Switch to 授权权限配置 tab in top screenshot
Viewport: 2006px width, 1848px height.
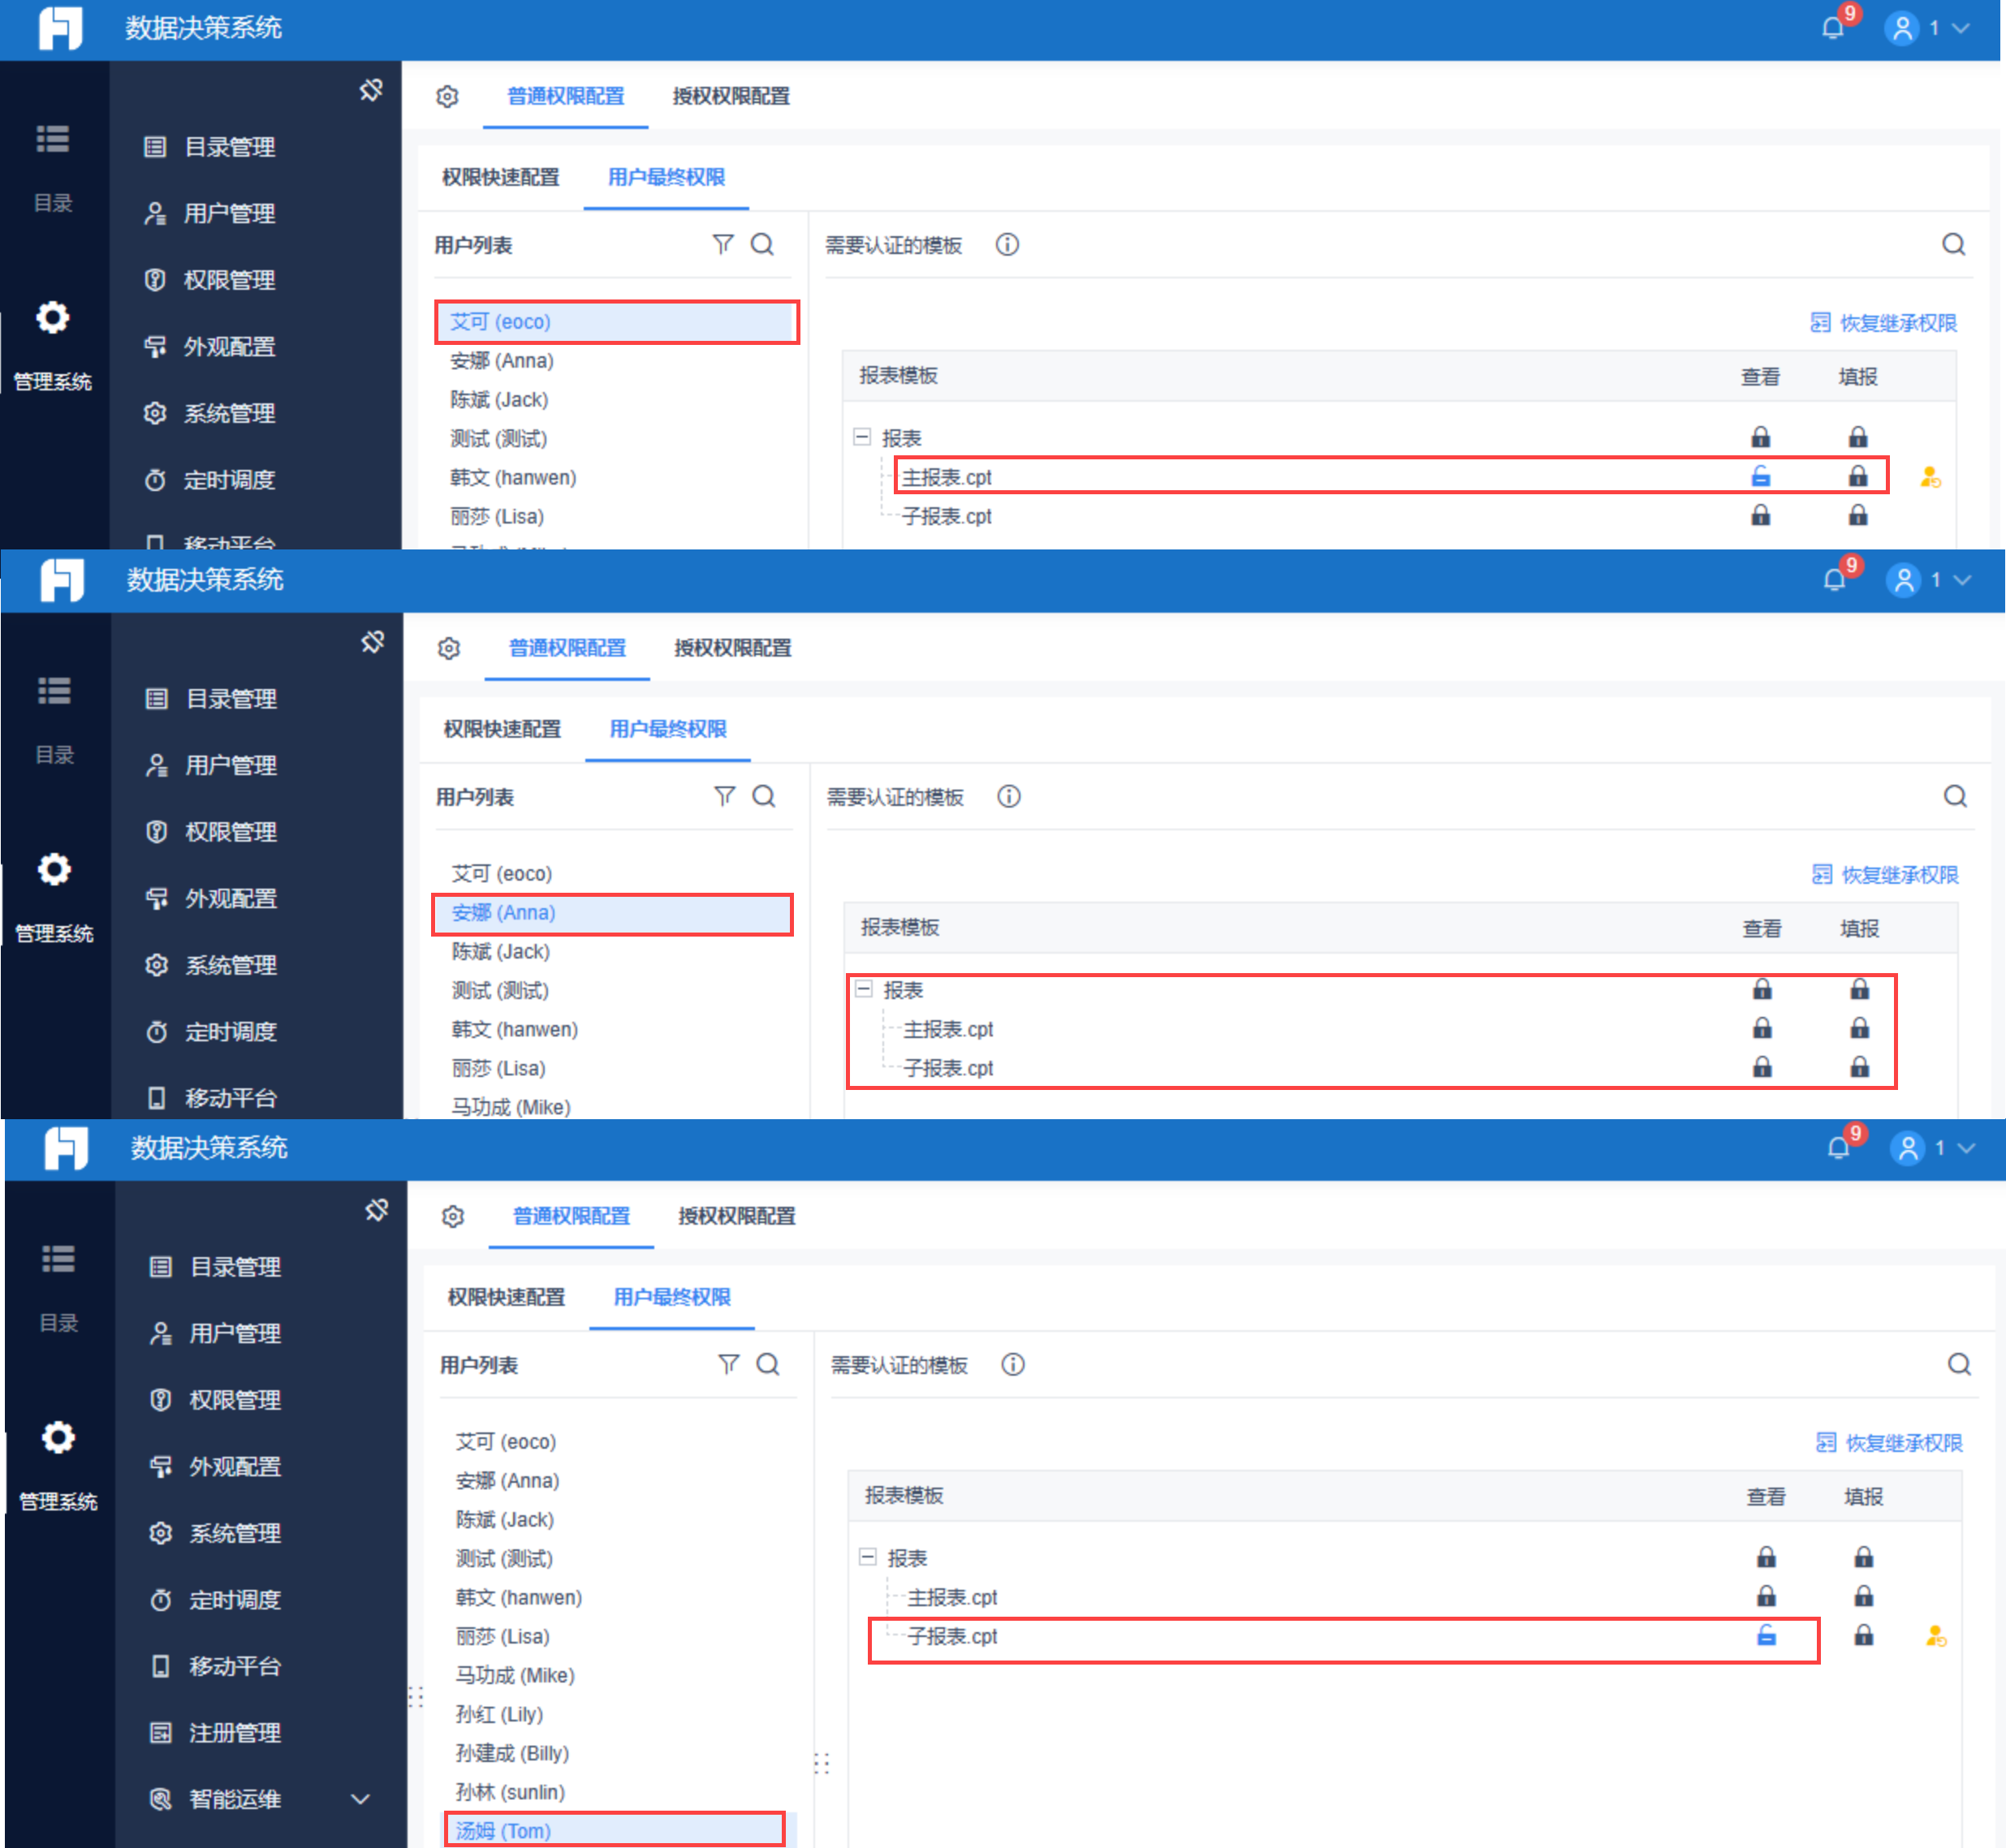point(731,97)
